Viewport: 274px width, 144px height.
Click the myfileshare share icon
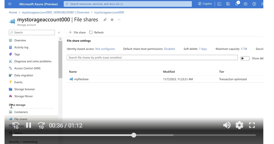(71, 79)
